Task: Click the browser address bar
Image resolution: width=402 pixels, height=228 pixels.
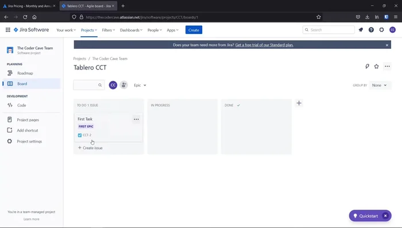Action: [196, 17]
